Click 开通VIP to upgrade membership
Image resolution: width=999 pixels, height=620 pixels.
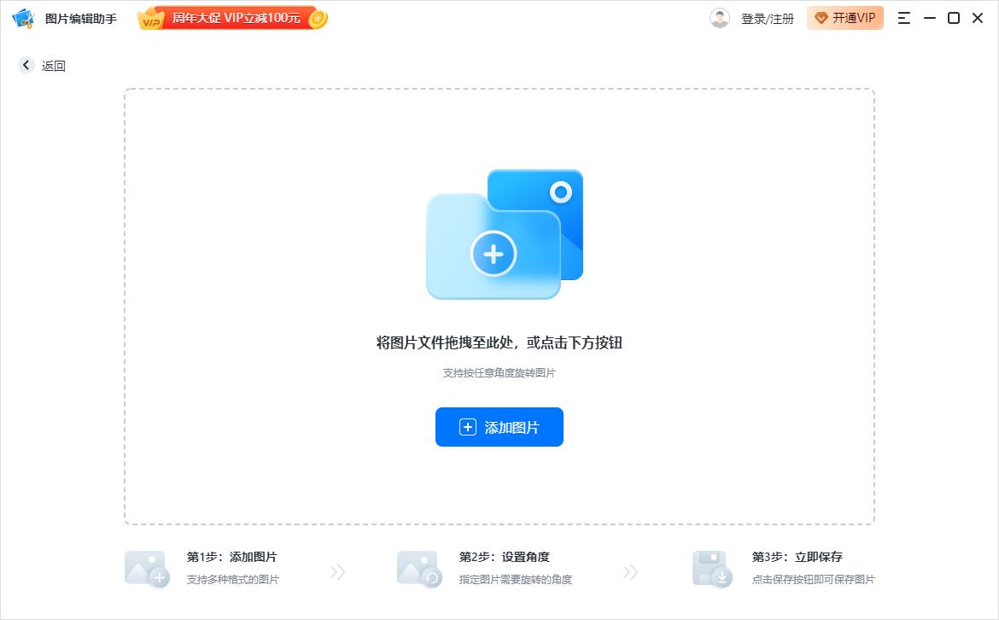[845, 17]
